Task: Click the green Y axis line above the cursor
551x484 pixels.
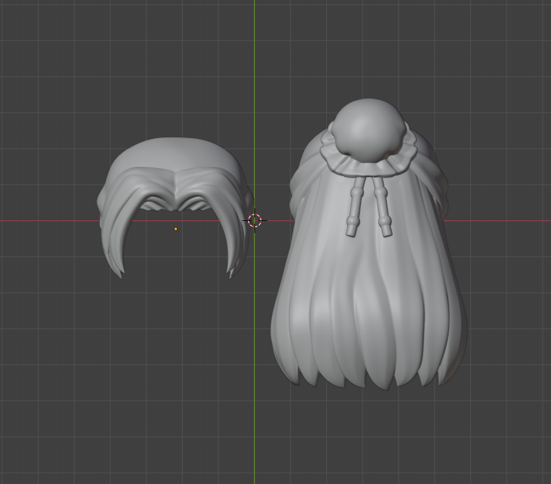Action: 254,94
